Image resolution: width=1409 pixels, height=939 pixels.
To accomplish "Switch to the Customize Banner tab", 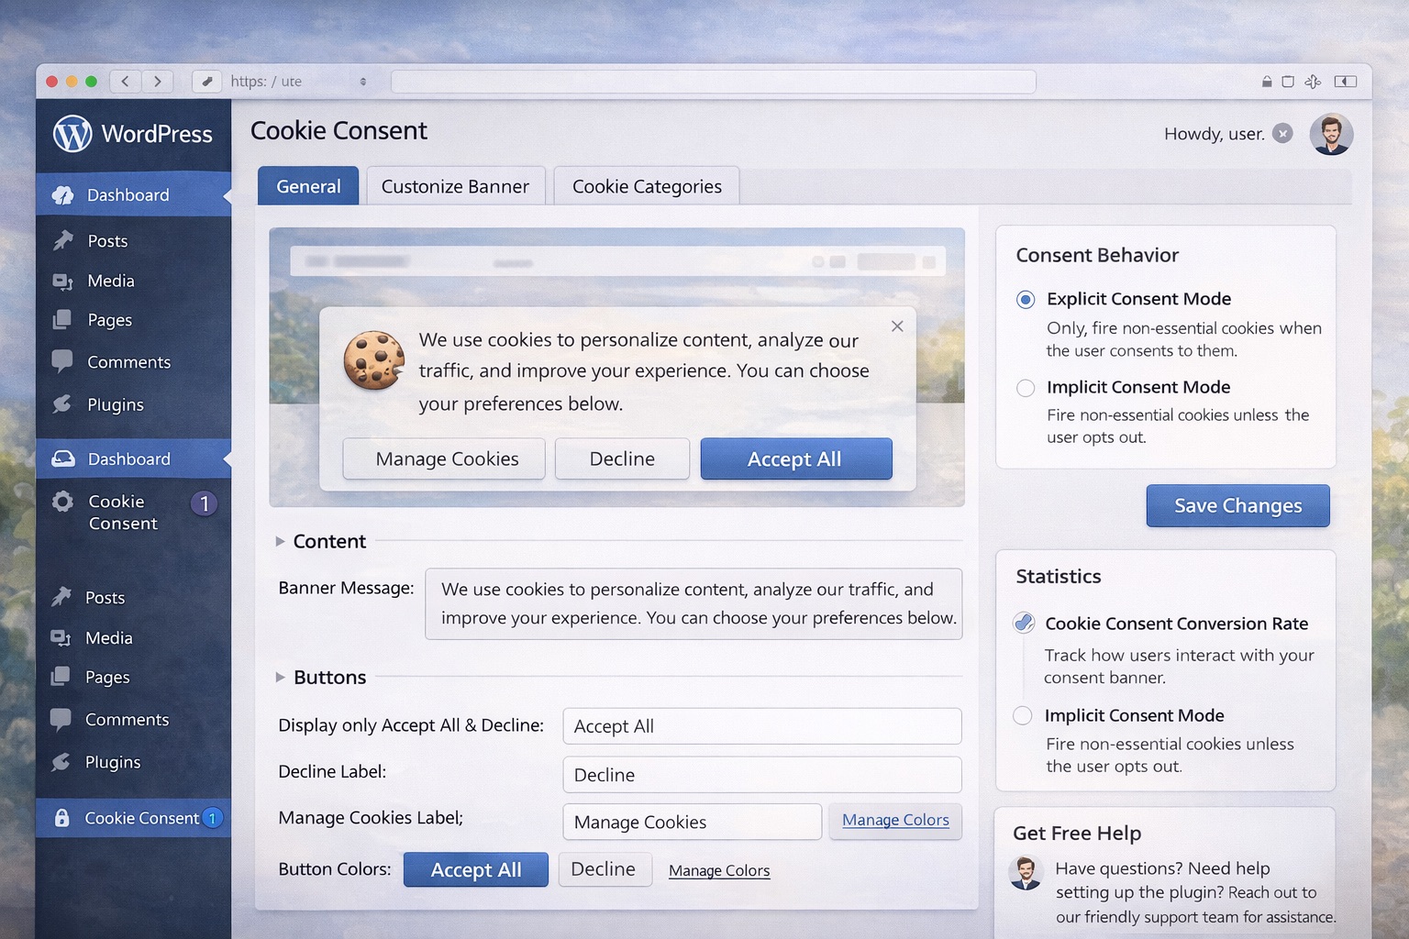I will click(455, 186).
